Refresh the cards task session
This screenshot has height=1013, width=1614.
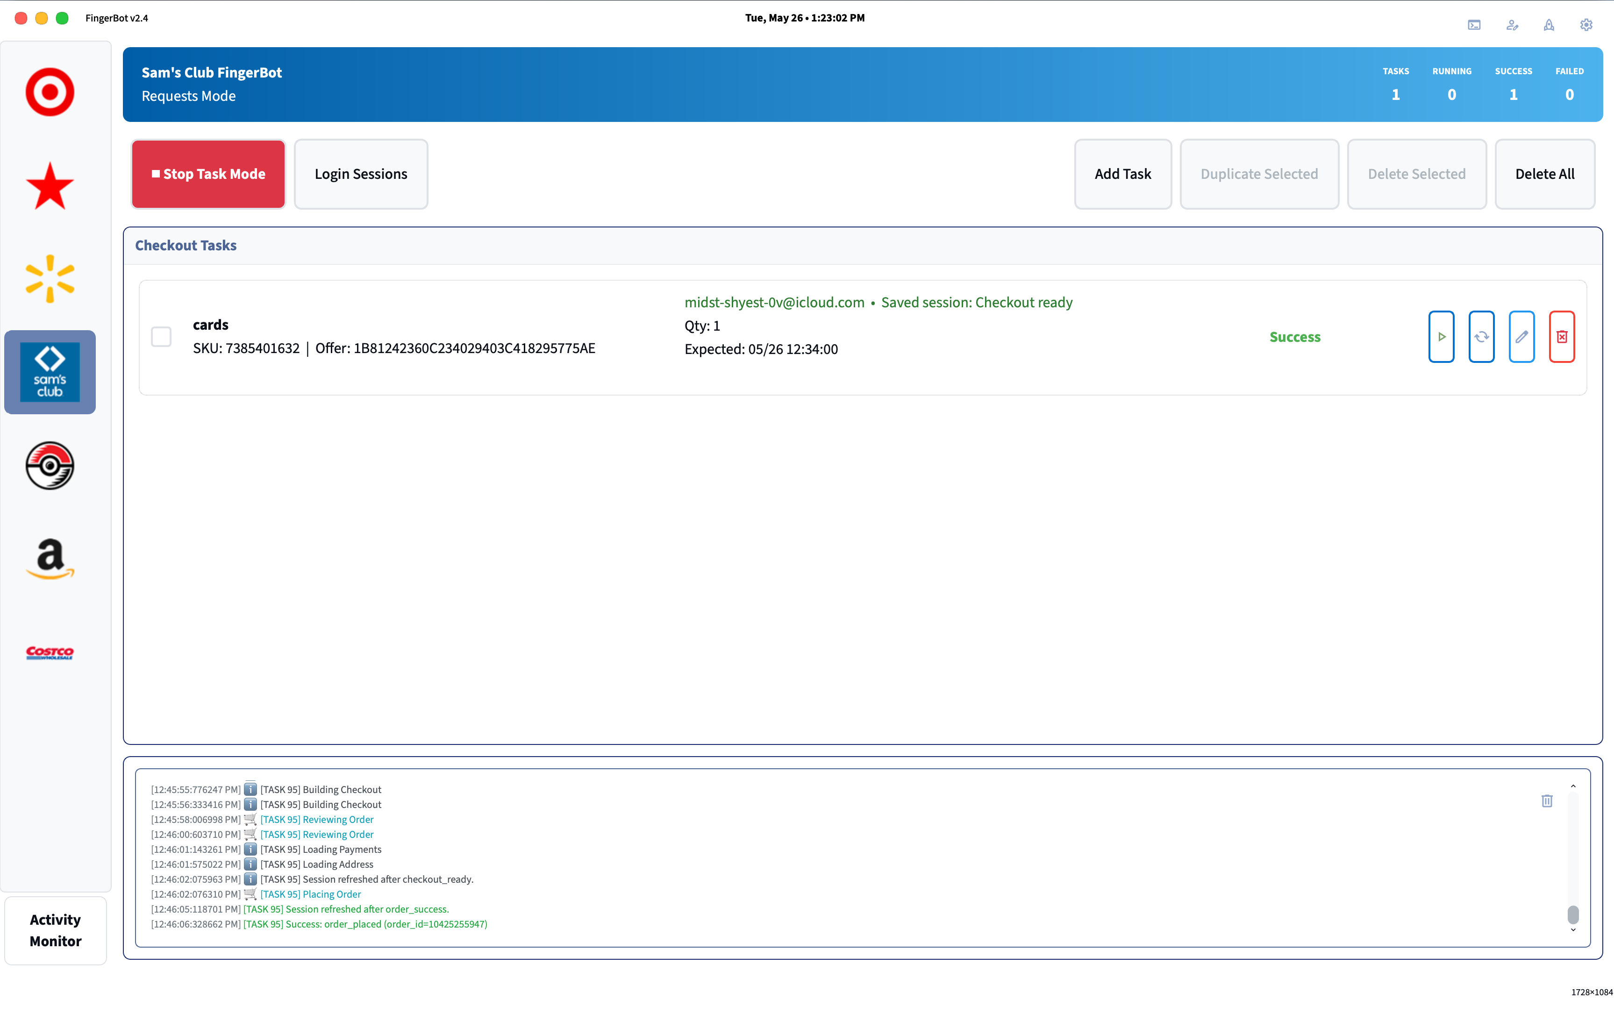1481,337
